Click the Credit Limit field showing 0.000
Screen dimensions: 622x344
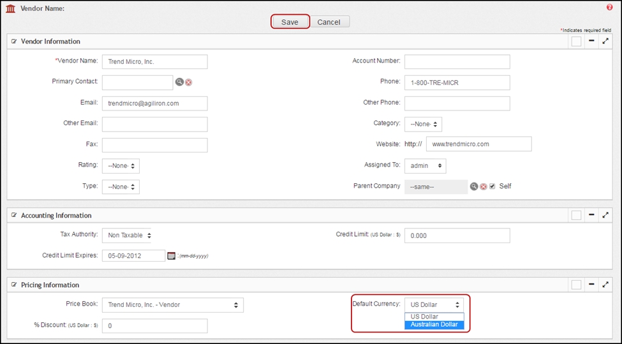[x=457, y=236]
